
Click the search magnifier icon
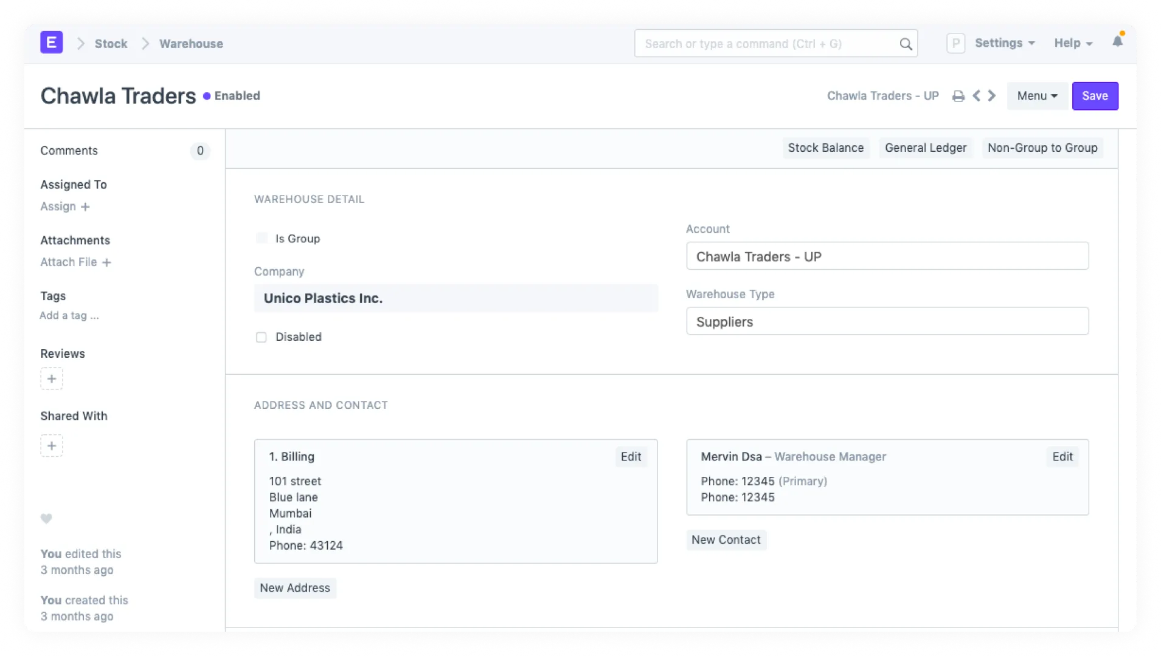coord(906,44)
